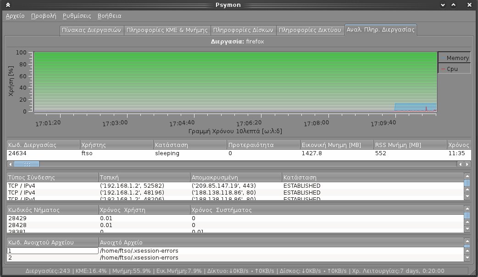
Task: Sort by Τοπική column header
Action: (x=144, y=178)
